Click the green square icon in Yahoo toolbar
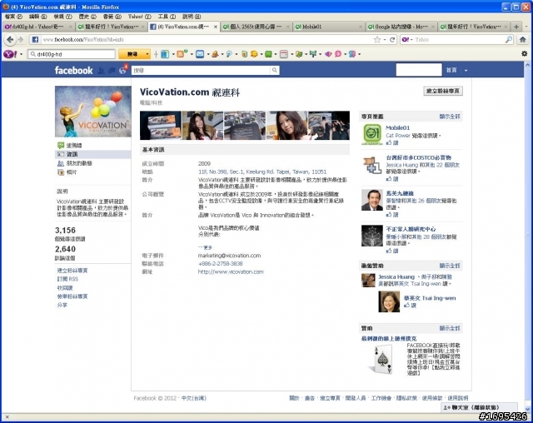533x423 pixels. point(268,54)
